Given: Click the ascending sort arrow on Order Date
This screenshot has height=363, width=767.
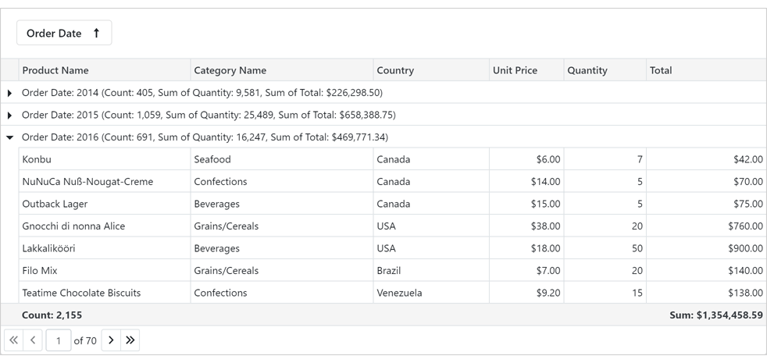Looking at the screenshot, I should click(x=96, y=34).
